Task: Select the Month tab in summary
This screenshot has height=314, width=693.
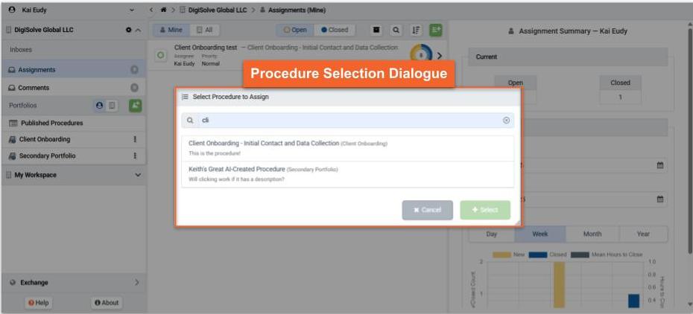Action: 592,234
